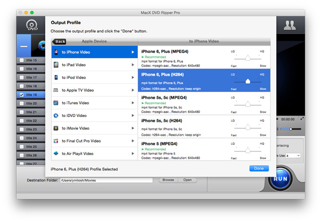The width and height of the screenshot is (321, 222).
Task: Select to Air Playit Video category
Action: click(x=94, y=154)
